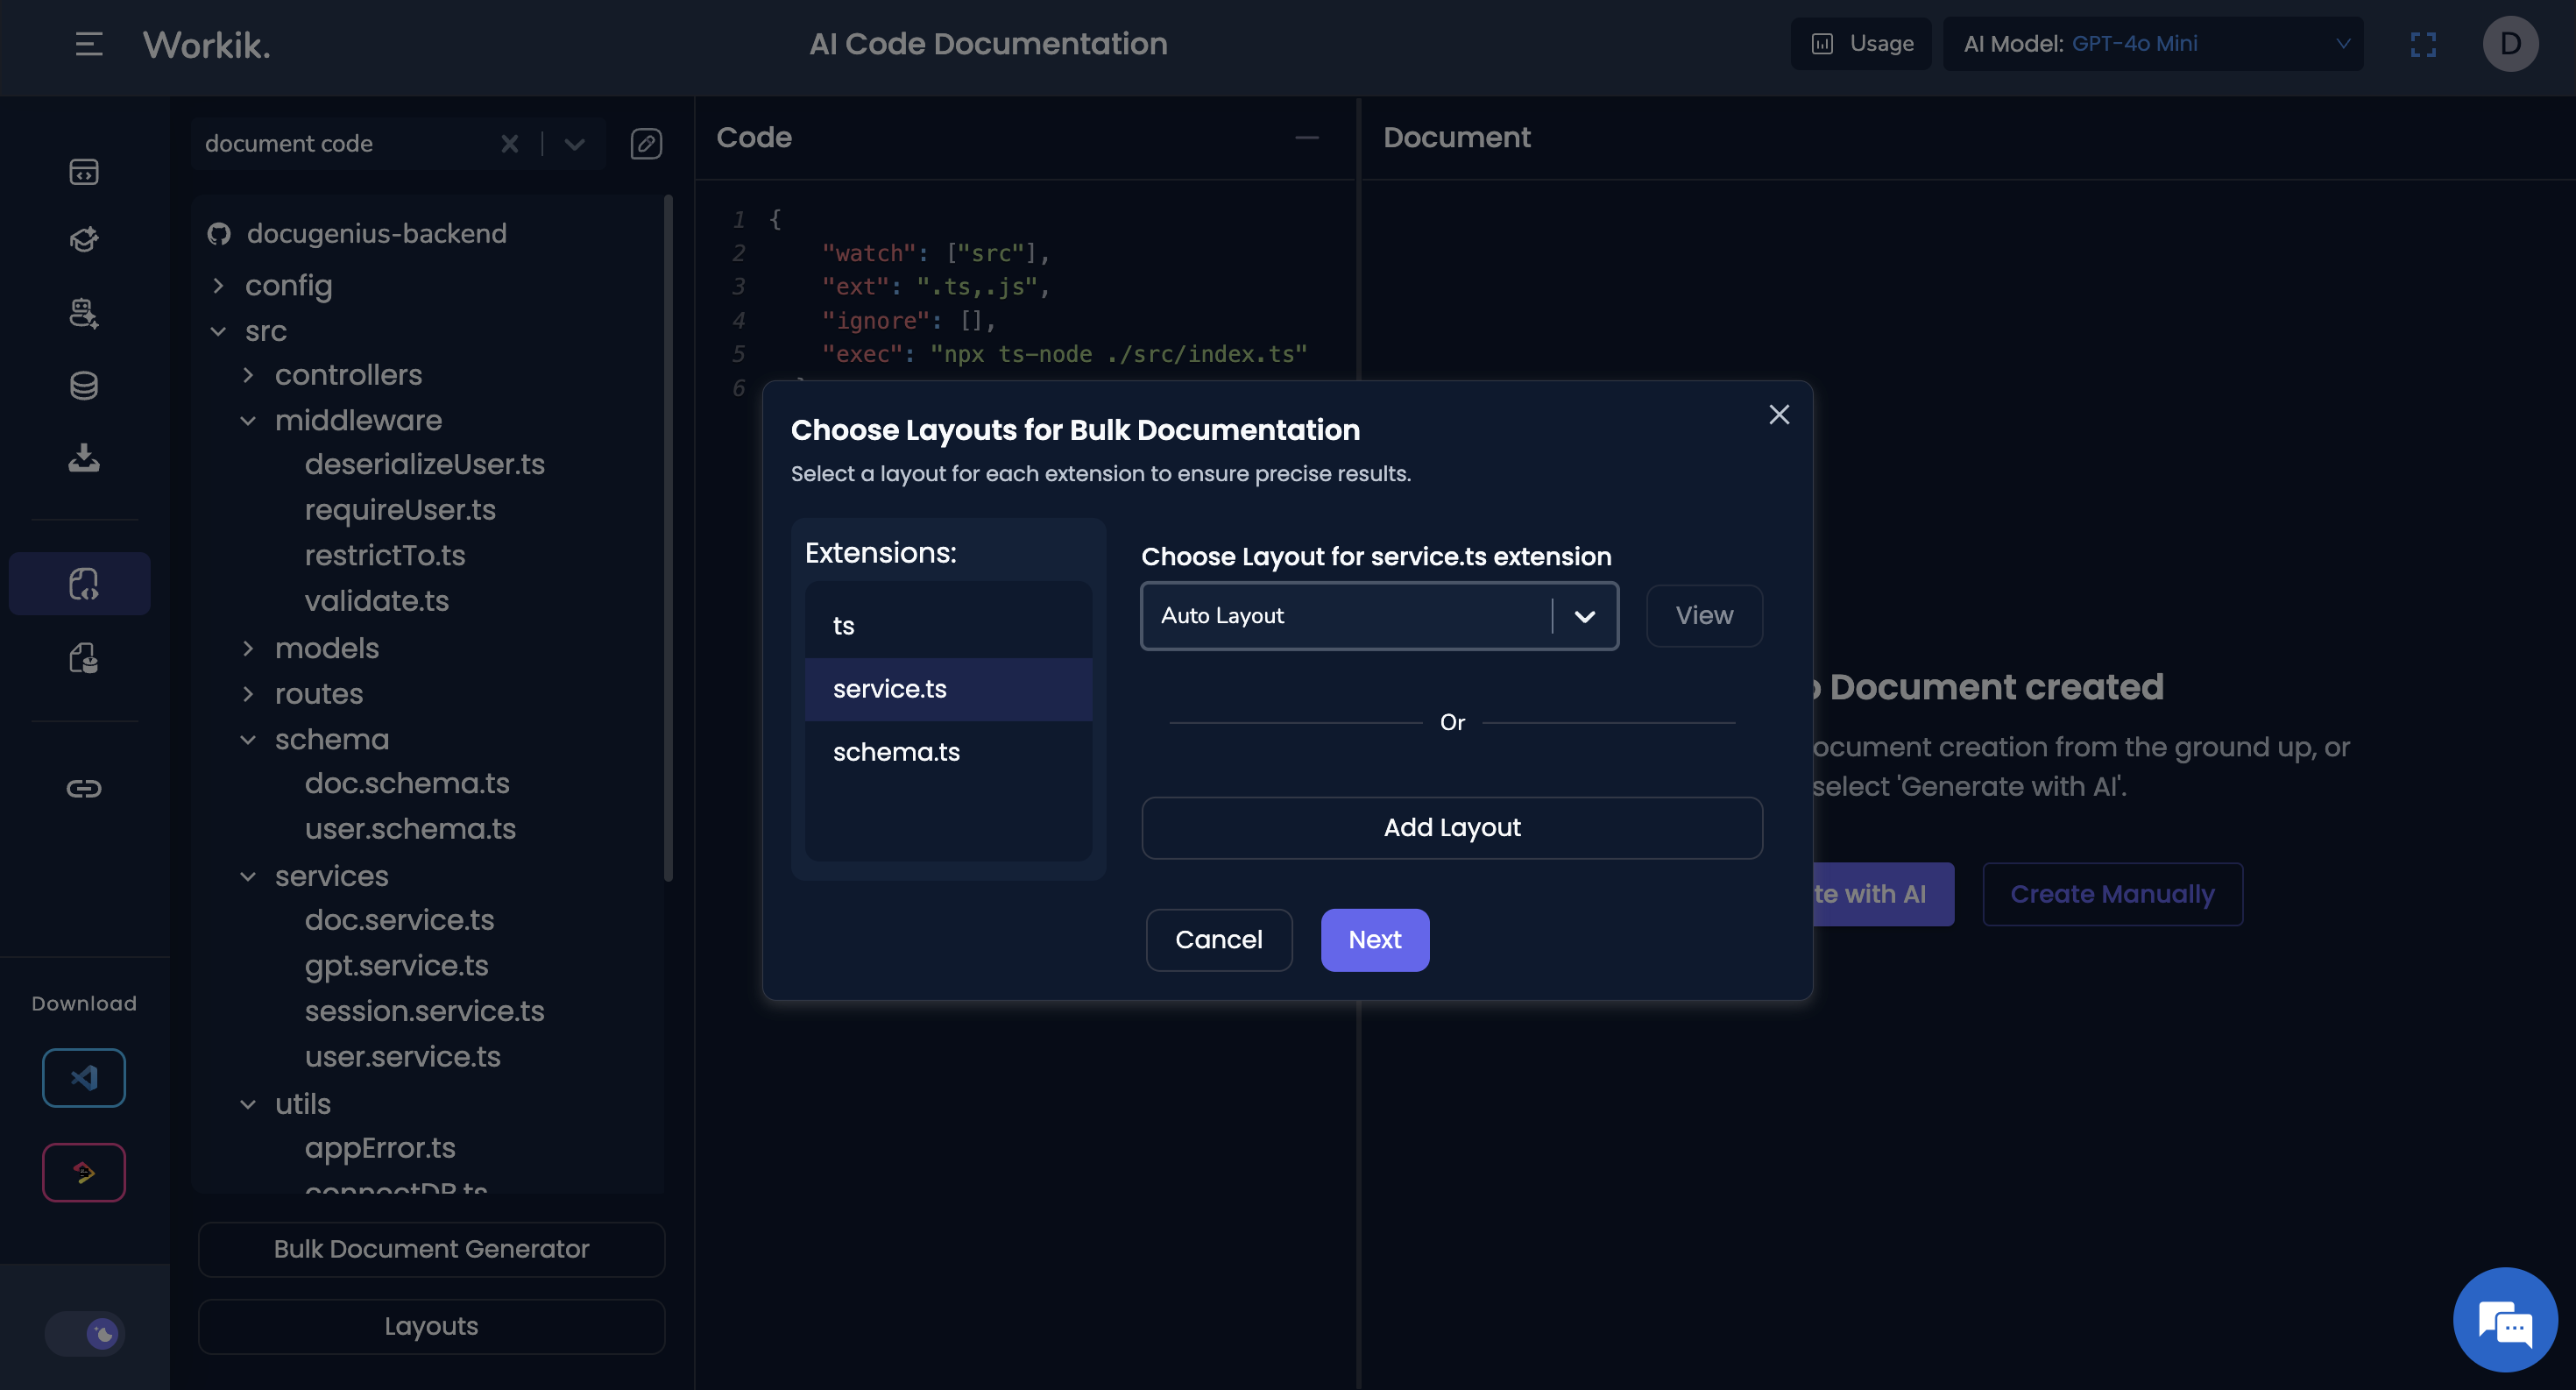Open the database icon in sidebar

pos(84,386)
